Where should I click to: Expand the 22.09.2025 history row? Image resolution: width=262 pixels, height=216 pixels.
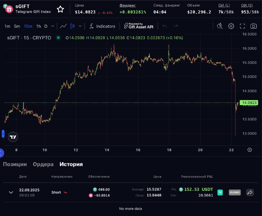(11, 192)
